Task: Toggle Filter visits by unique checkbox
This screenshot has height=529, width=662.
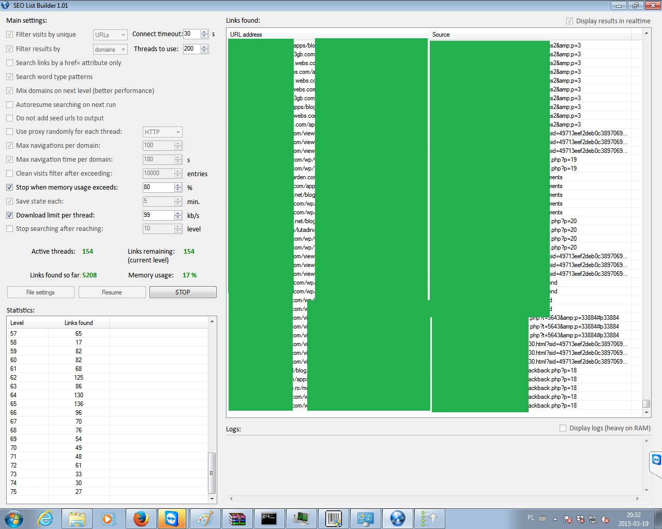Action: pyautogui.click(x=10, y=35)
